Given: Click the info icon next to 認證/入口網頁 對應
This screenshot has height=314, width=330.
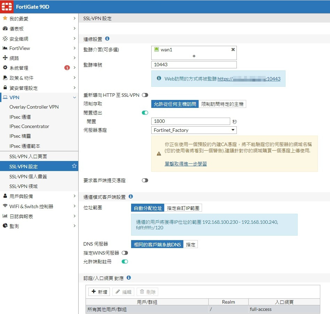Looking at the screenshot, I should [129, 278].
